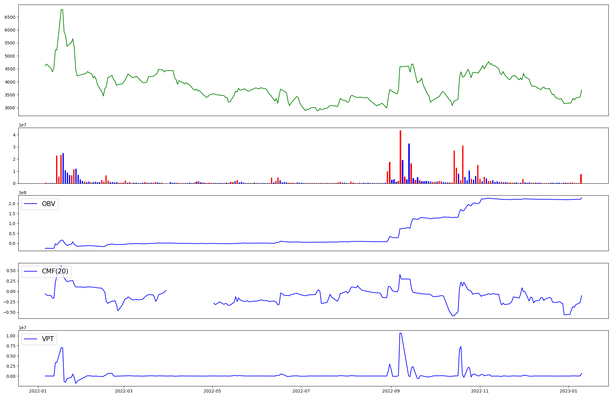Screen dimensions: 613x398
Task: Click the 2022-07 x-axis date label
Action: (x=301, y=391)
